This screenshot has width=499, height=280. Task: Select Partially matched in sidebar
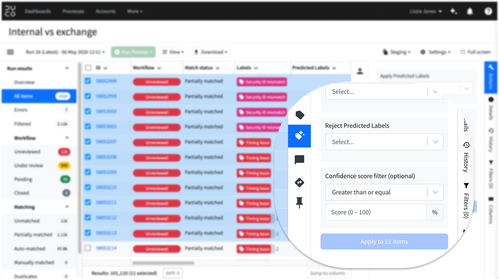(x=39, y=235)
